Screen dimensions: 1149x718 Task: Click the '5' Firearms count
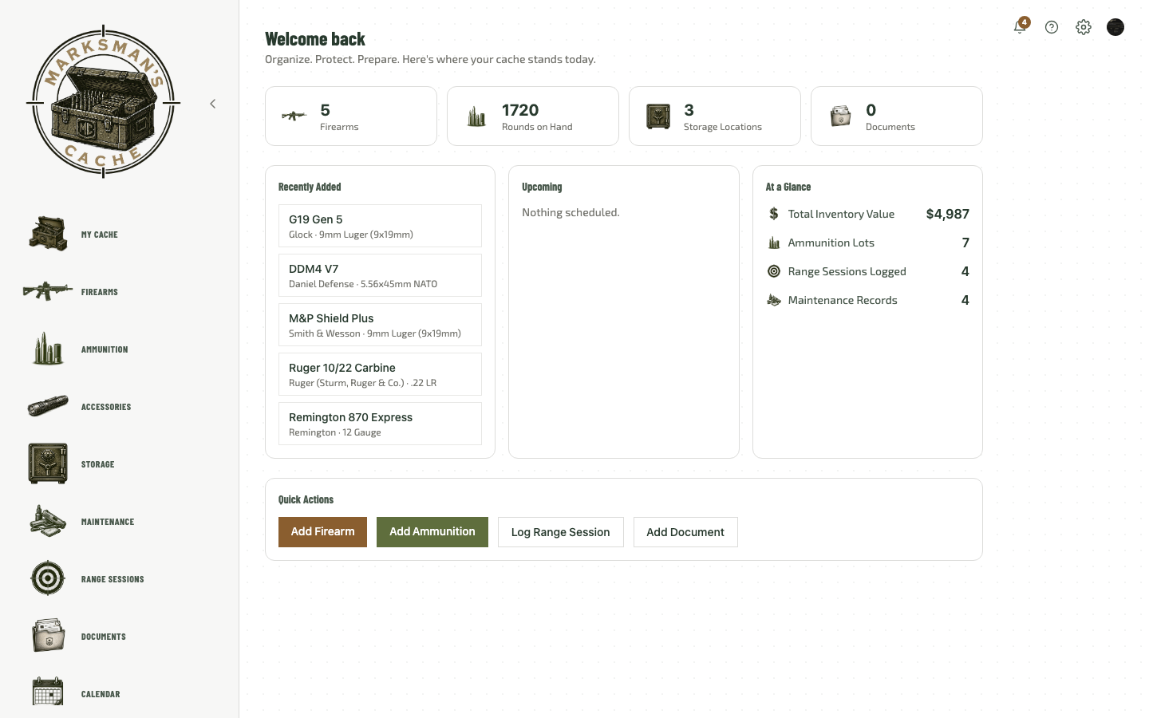(325, 110)
